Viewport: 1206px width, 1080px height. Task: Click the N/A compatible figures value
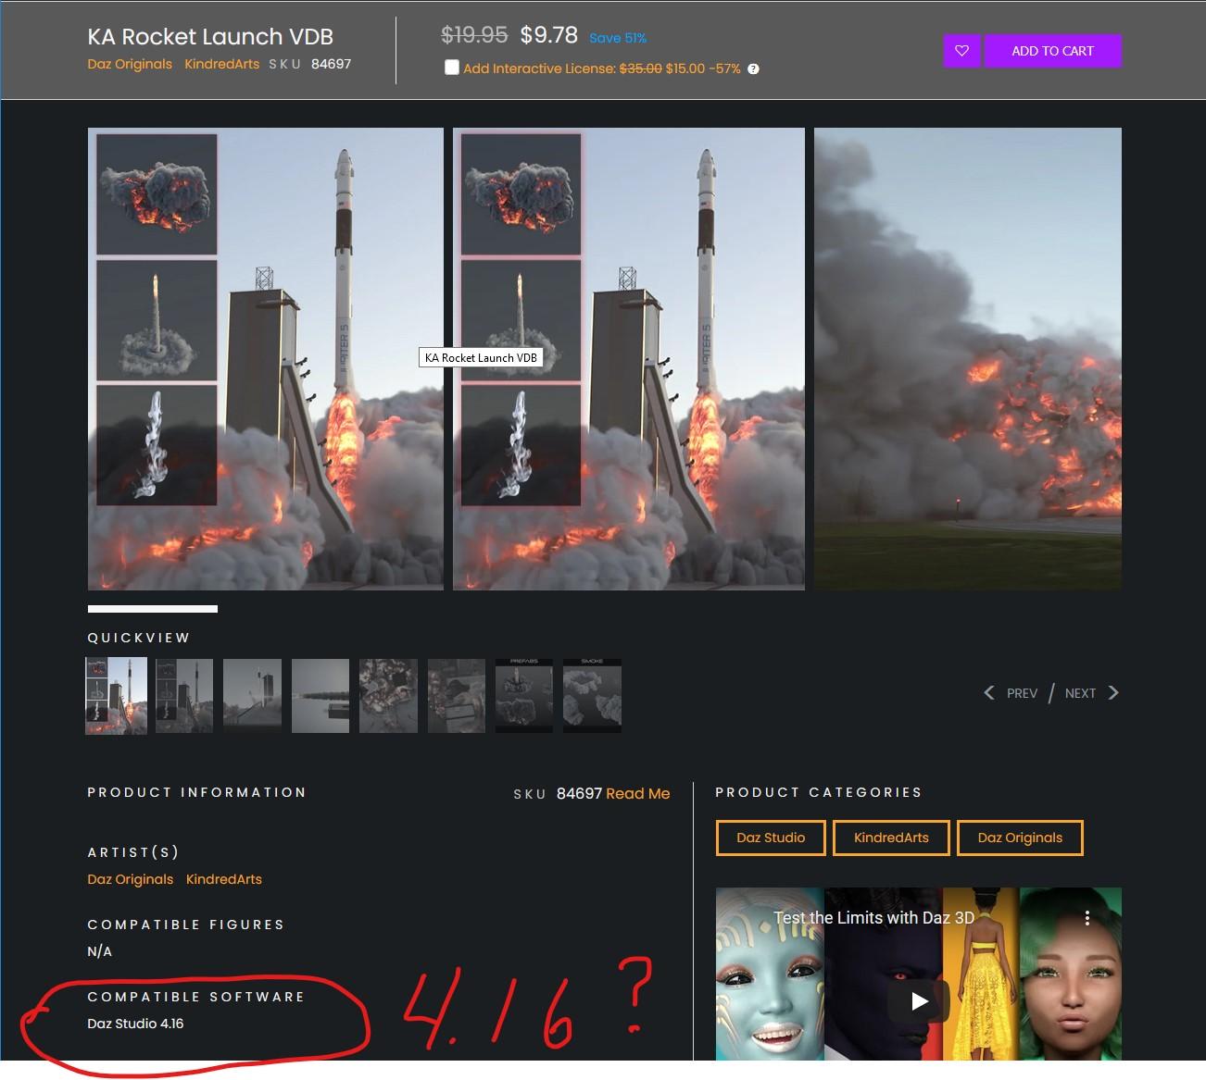tap(99, 951)
